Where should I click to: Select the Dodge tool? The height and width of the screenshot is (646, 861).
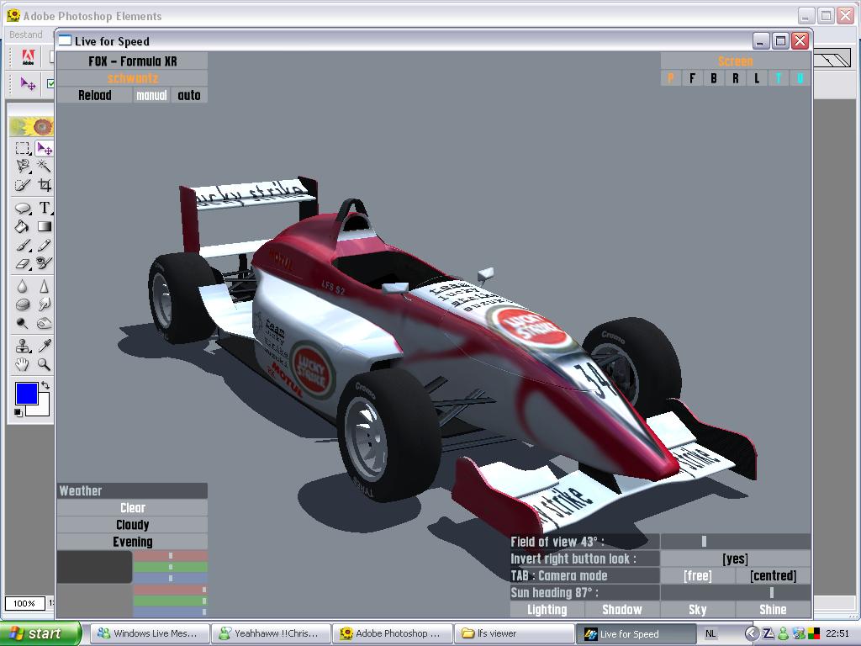pos(23,323)
